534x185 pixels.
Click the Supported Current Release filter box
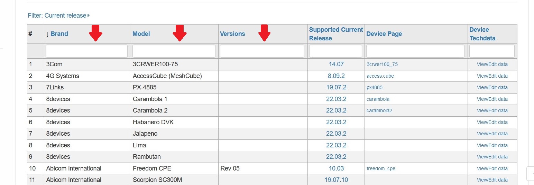click(335, 51)
